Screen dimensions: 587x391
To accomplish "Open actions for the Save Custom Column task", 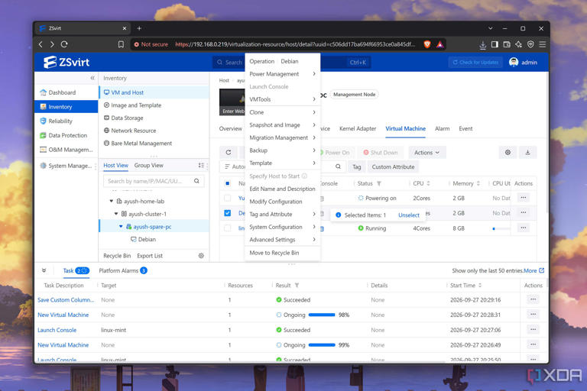I will coord(533,299).
